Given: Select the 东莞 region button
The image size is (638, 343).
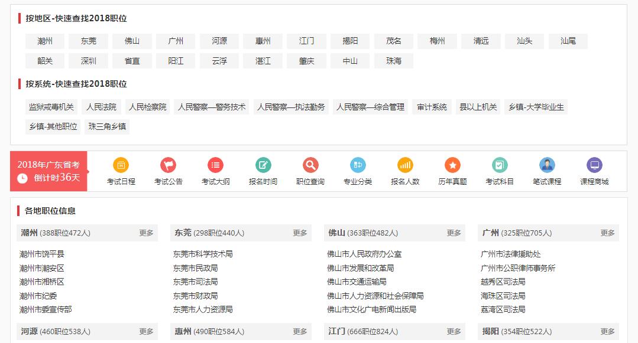Looking at the screenshot, I should [88, 41].
